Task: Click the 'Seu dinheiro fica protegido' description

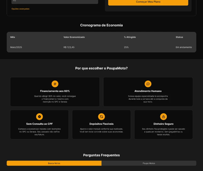Action: pos(163,132)
